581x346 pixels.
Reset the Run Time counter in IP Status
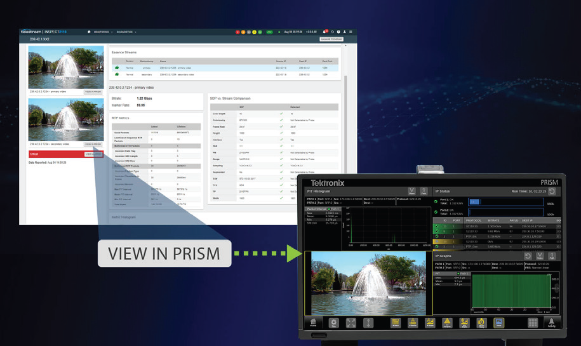point(552,191)
